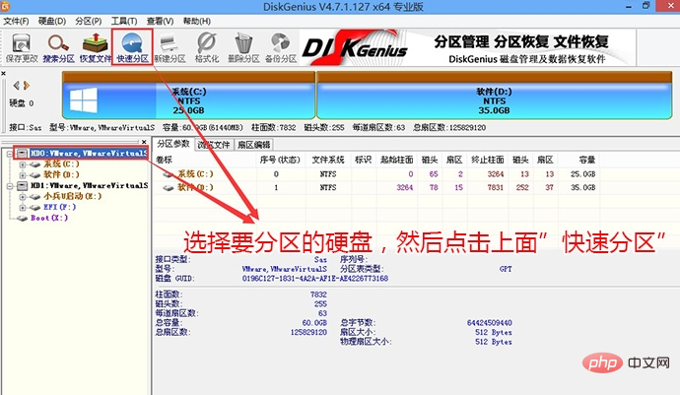
Task: Click the 25.0GB capacity cell
Action: click(582, 174)
